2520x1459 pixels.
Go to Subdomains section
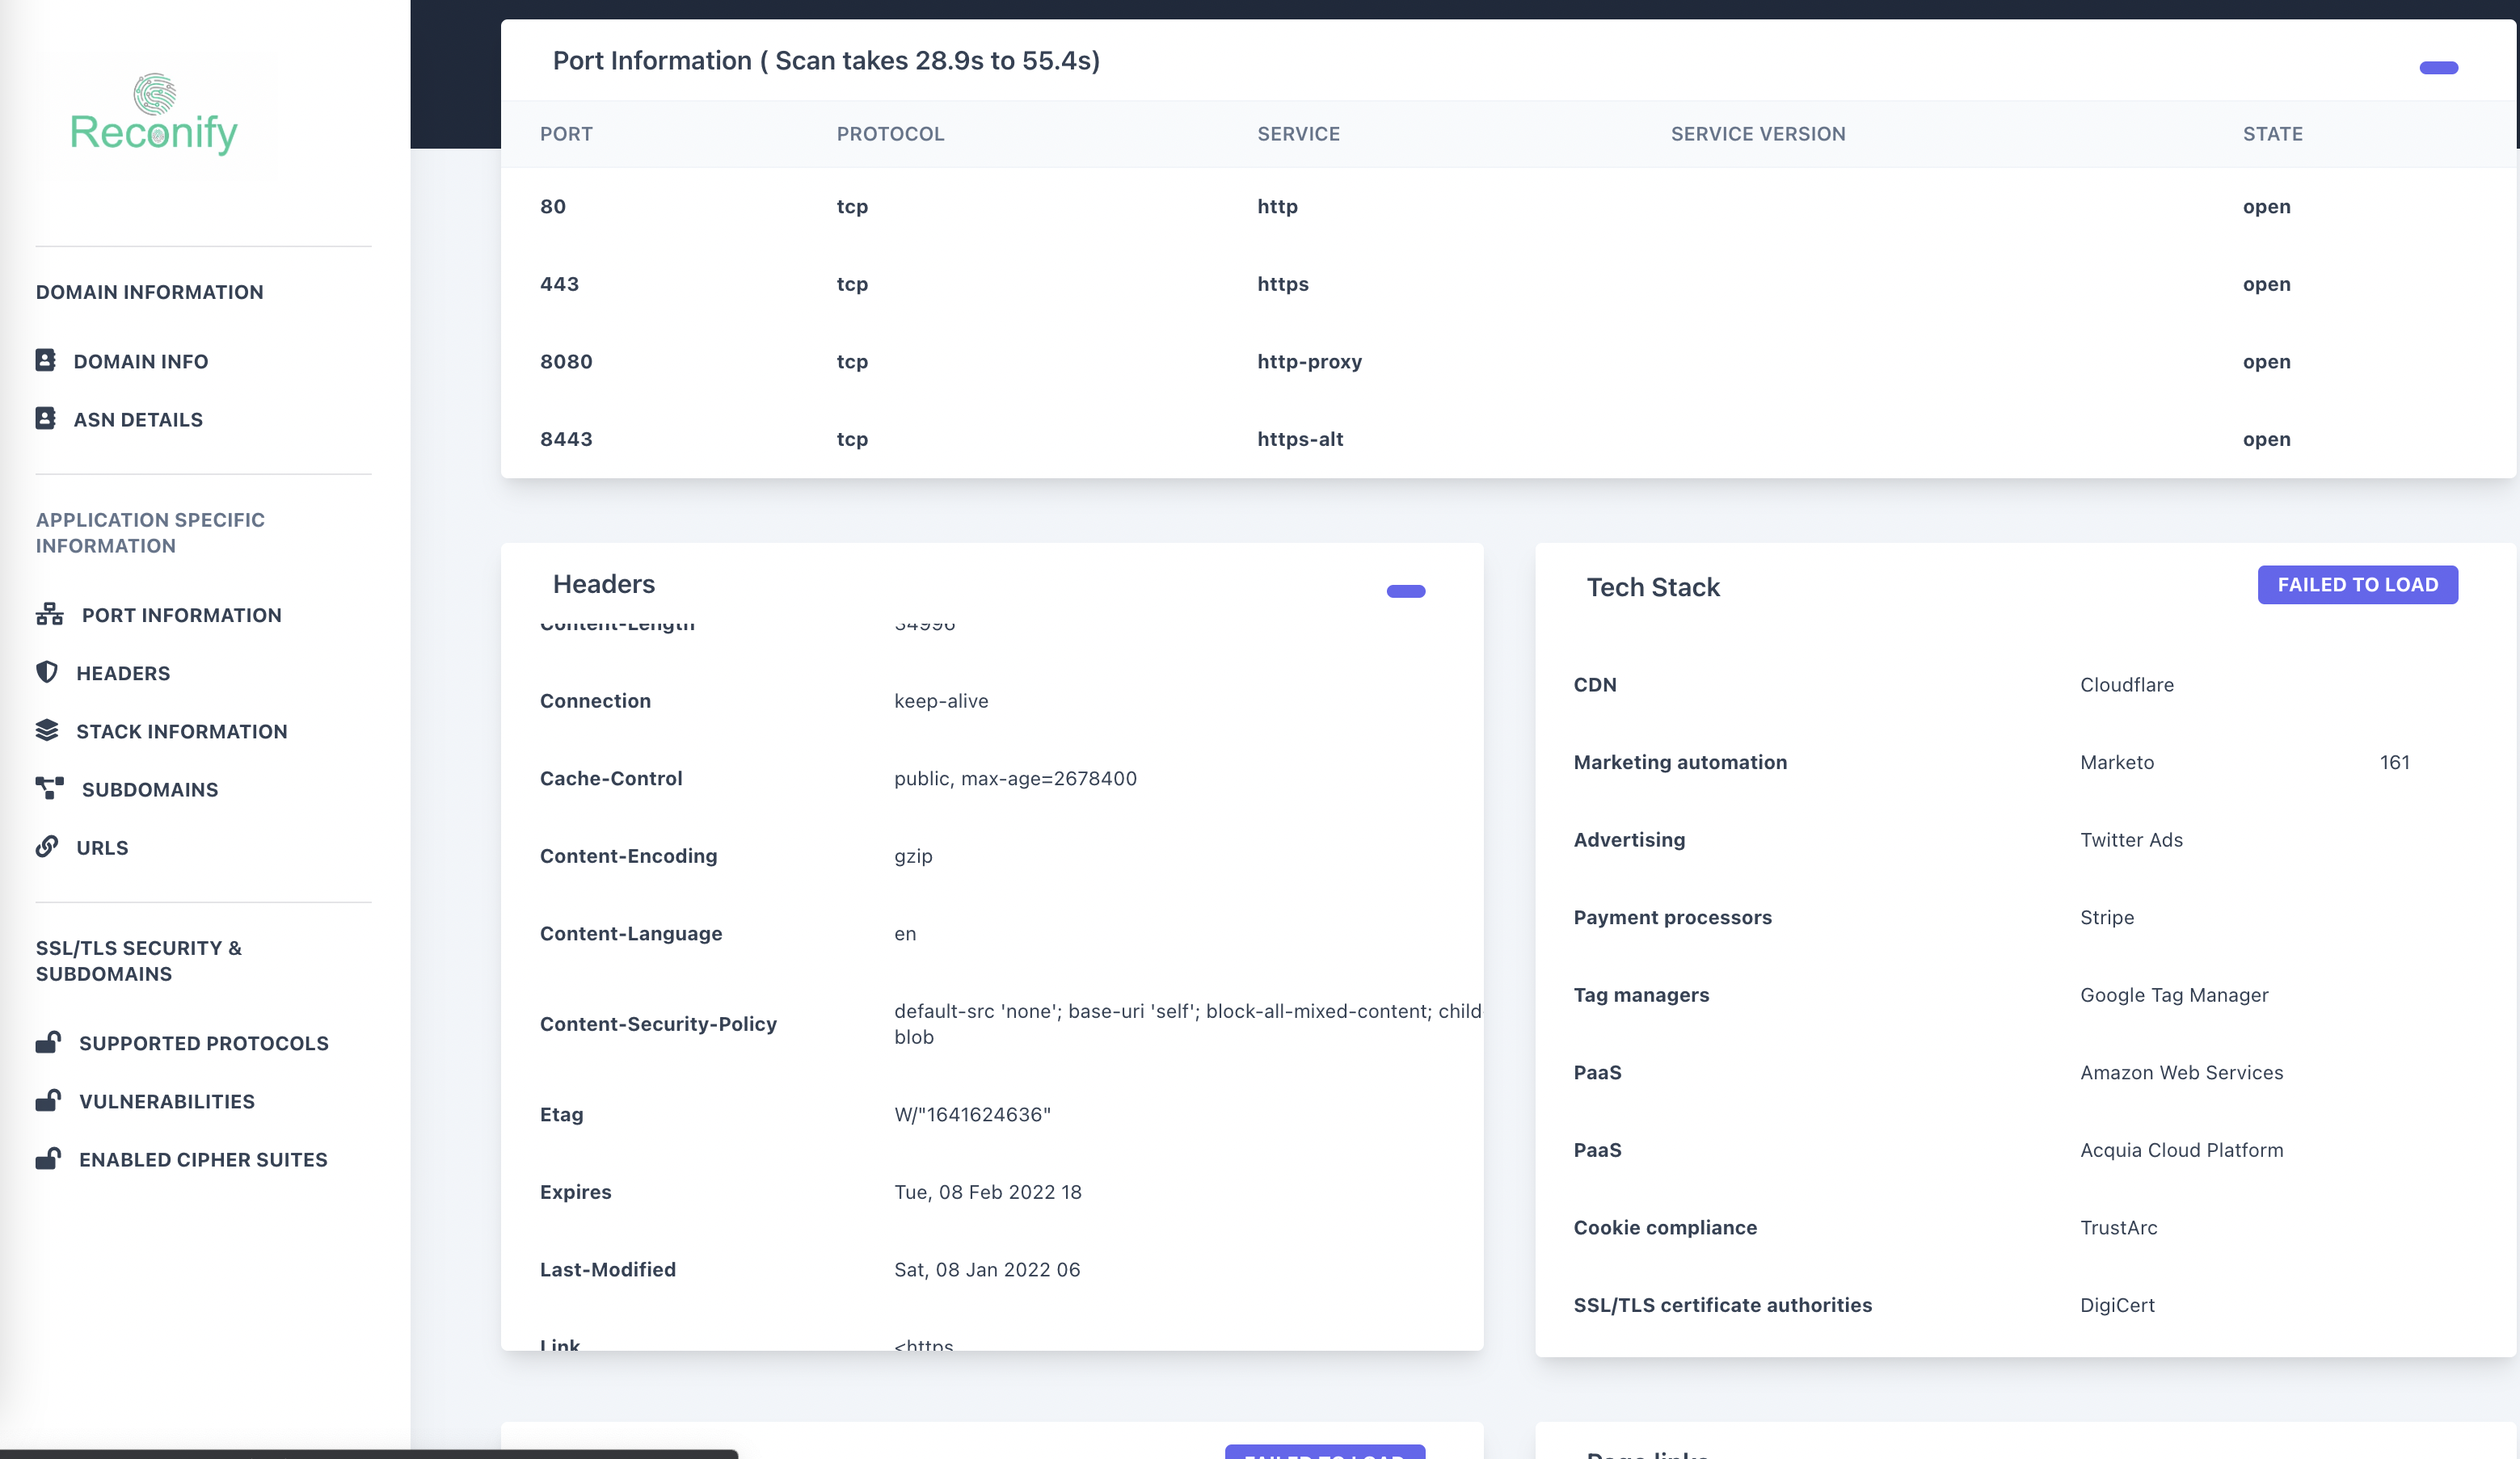150,788
